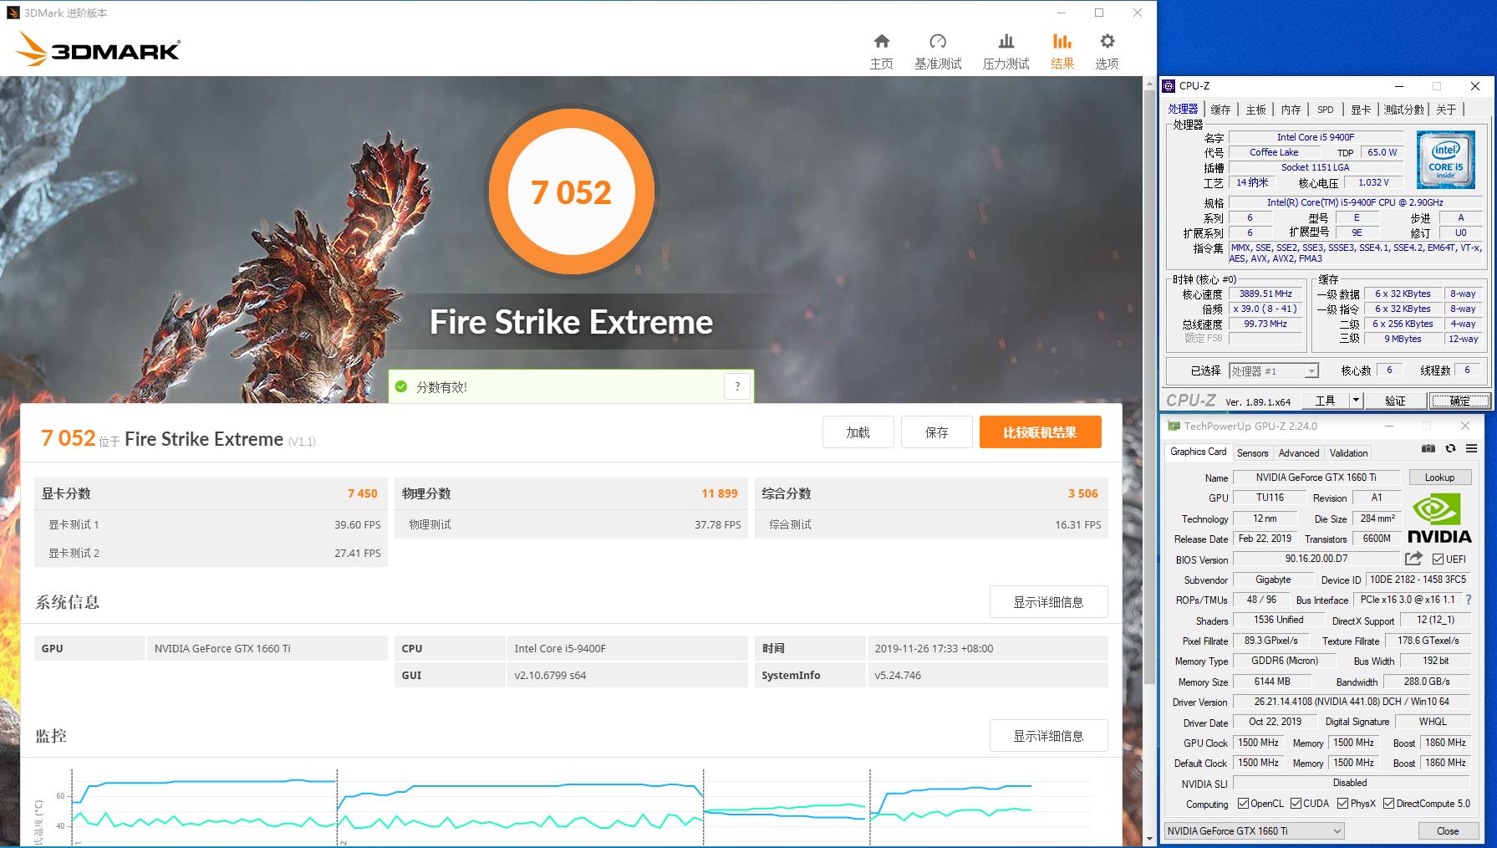Toggle the UEFI checkbox in GPU-Z

point(1438,559)
